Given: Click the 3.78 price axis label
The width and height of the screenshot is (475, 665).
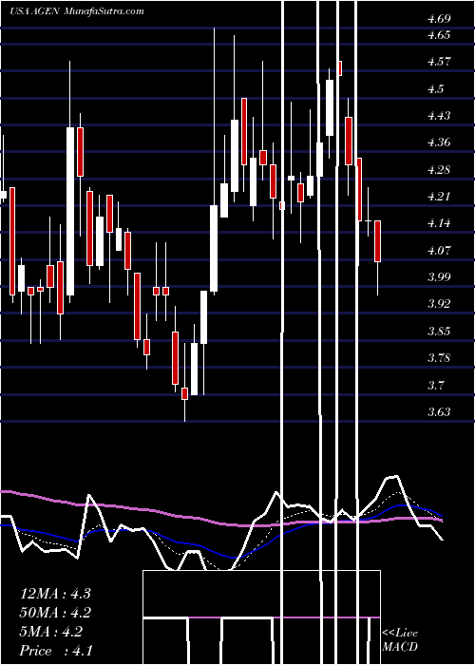Looking at the screenshot, I should coord(439,358).
